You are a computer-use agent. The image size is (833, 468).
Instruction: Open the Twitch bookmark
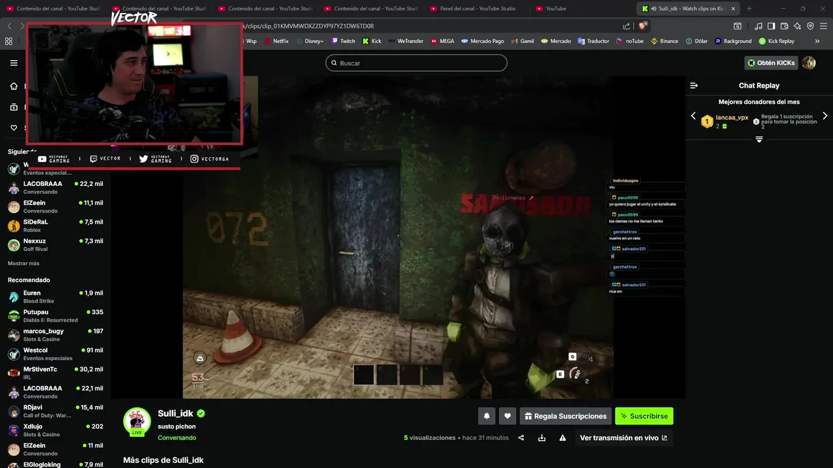[x=343, y=41]
